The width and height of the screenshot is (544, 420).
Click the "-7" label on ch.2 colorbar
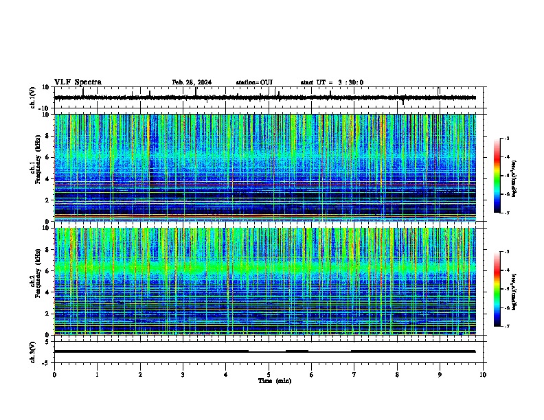506,326
